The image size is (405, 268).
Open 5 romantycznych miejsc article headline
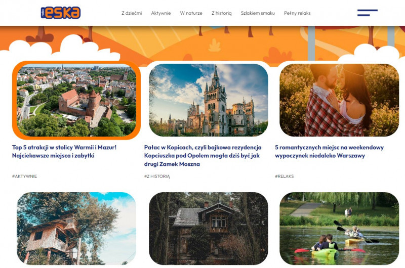click(x=329, y=151)
